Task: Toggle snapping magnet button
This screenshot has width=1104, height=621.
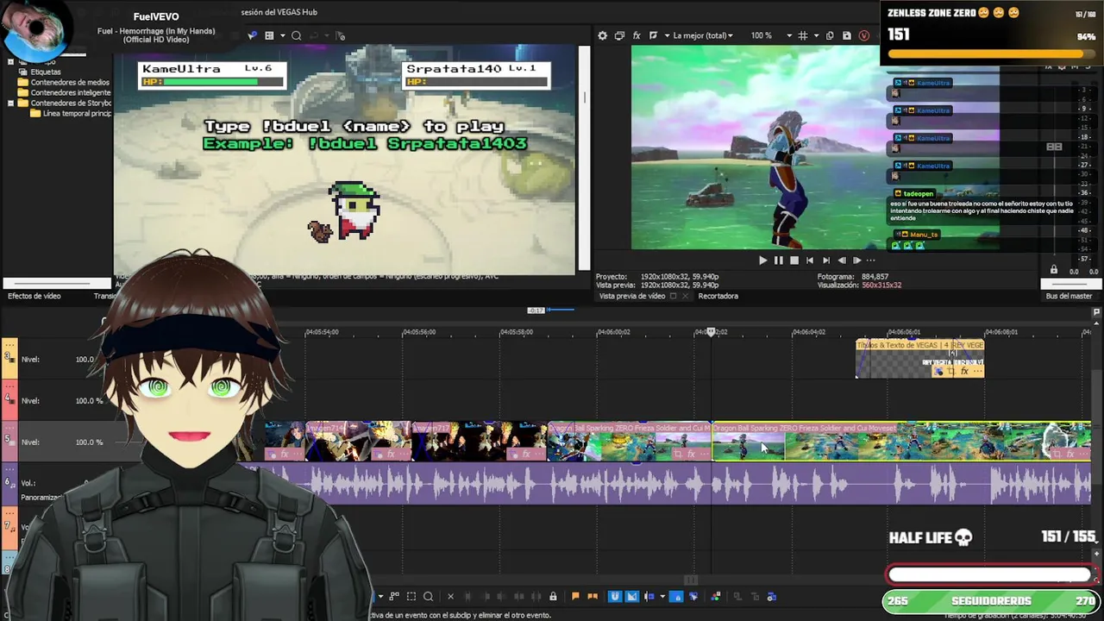Action: [614, 596]
